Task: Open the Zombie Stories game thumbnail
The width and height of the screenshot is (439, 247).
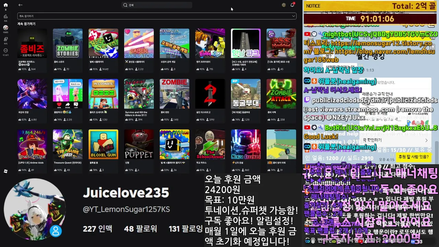Action: pos(68,43)
